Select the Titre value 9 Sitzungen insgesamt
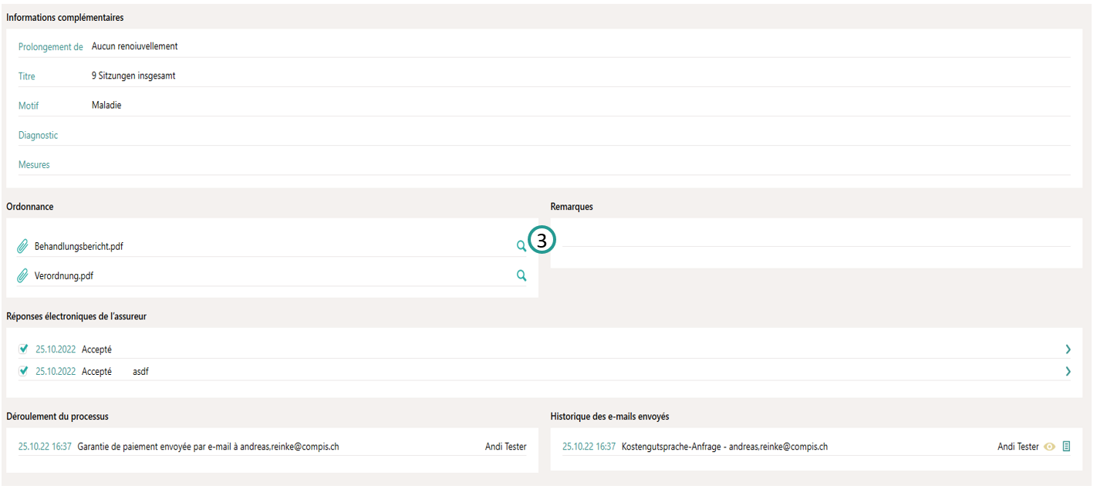 pyautogui.click(x=133, y=76)
